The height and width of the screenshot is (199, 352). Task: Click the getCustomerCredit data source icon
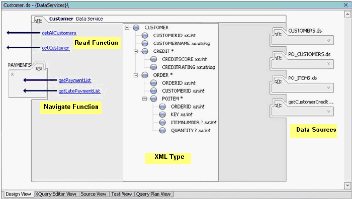tap(279, 106)
